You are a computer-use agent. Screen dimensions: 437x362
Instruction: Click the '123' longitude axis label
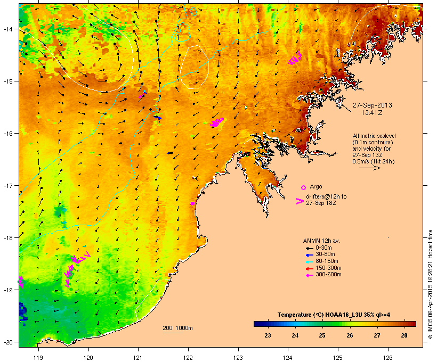pyautogui.click(x=238, y=358)
